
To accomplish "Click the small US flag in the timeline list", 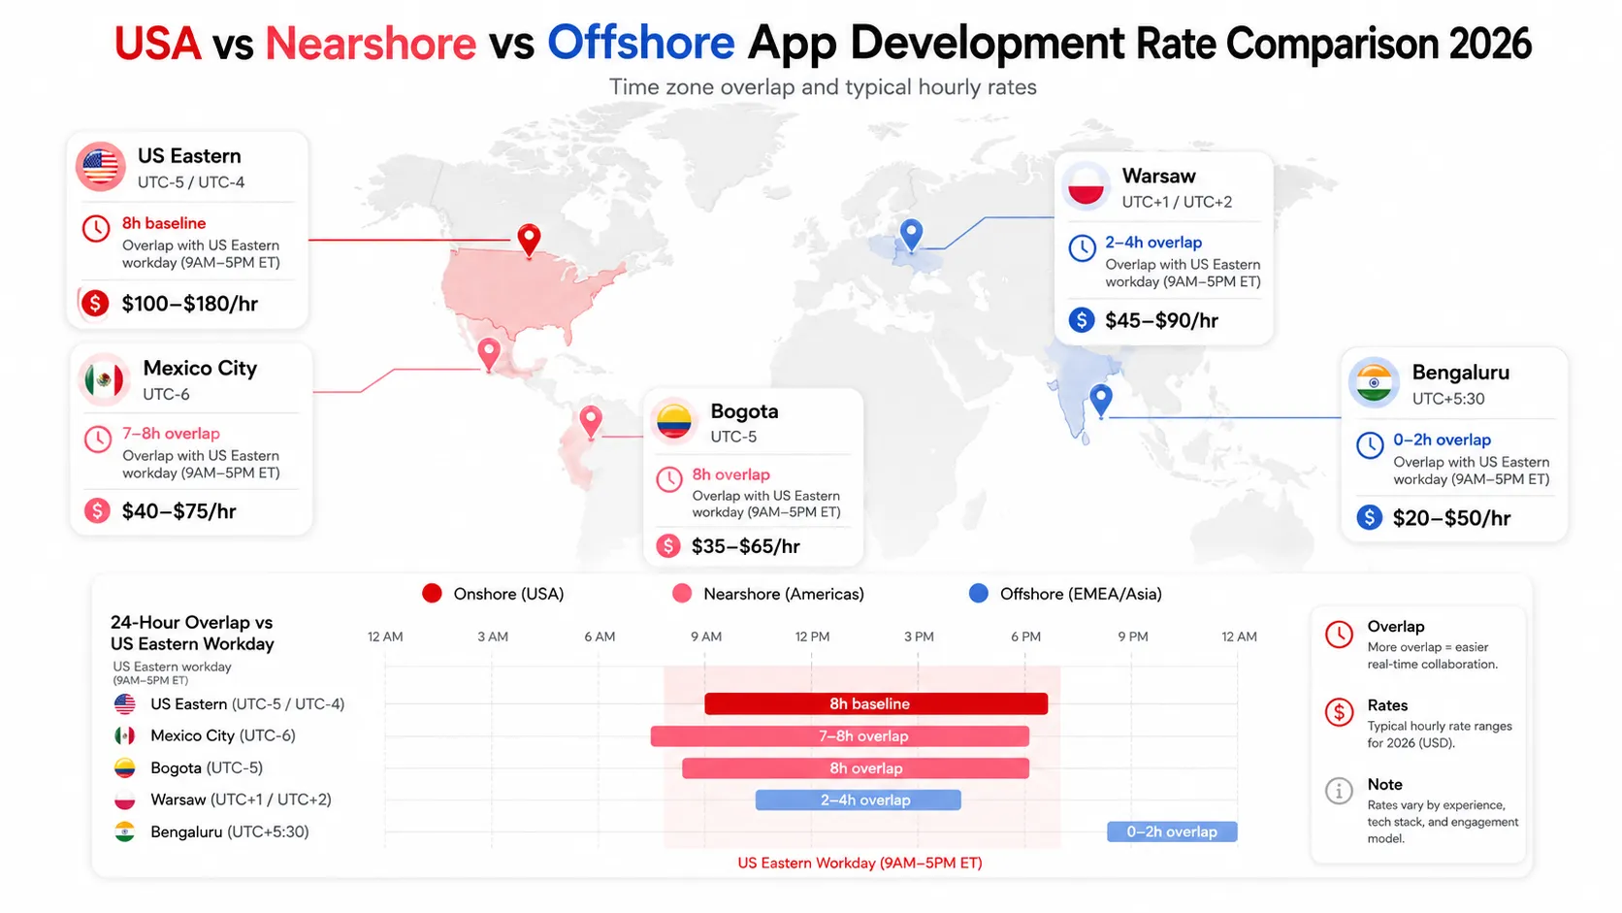I will tap(125, 704).
